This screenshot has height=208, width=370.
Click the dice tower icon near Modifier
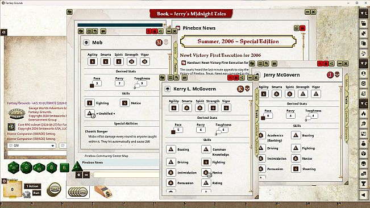click(x=27, y=194)
